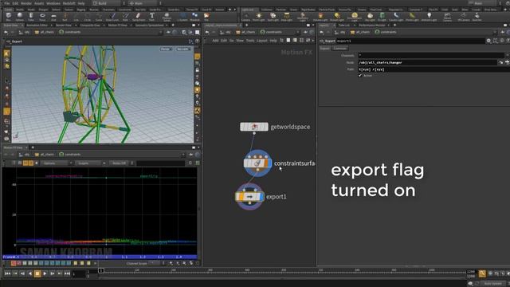Stop playback with the orange stop button
Viewport: 510px width, 287px height.
[37, 273]
